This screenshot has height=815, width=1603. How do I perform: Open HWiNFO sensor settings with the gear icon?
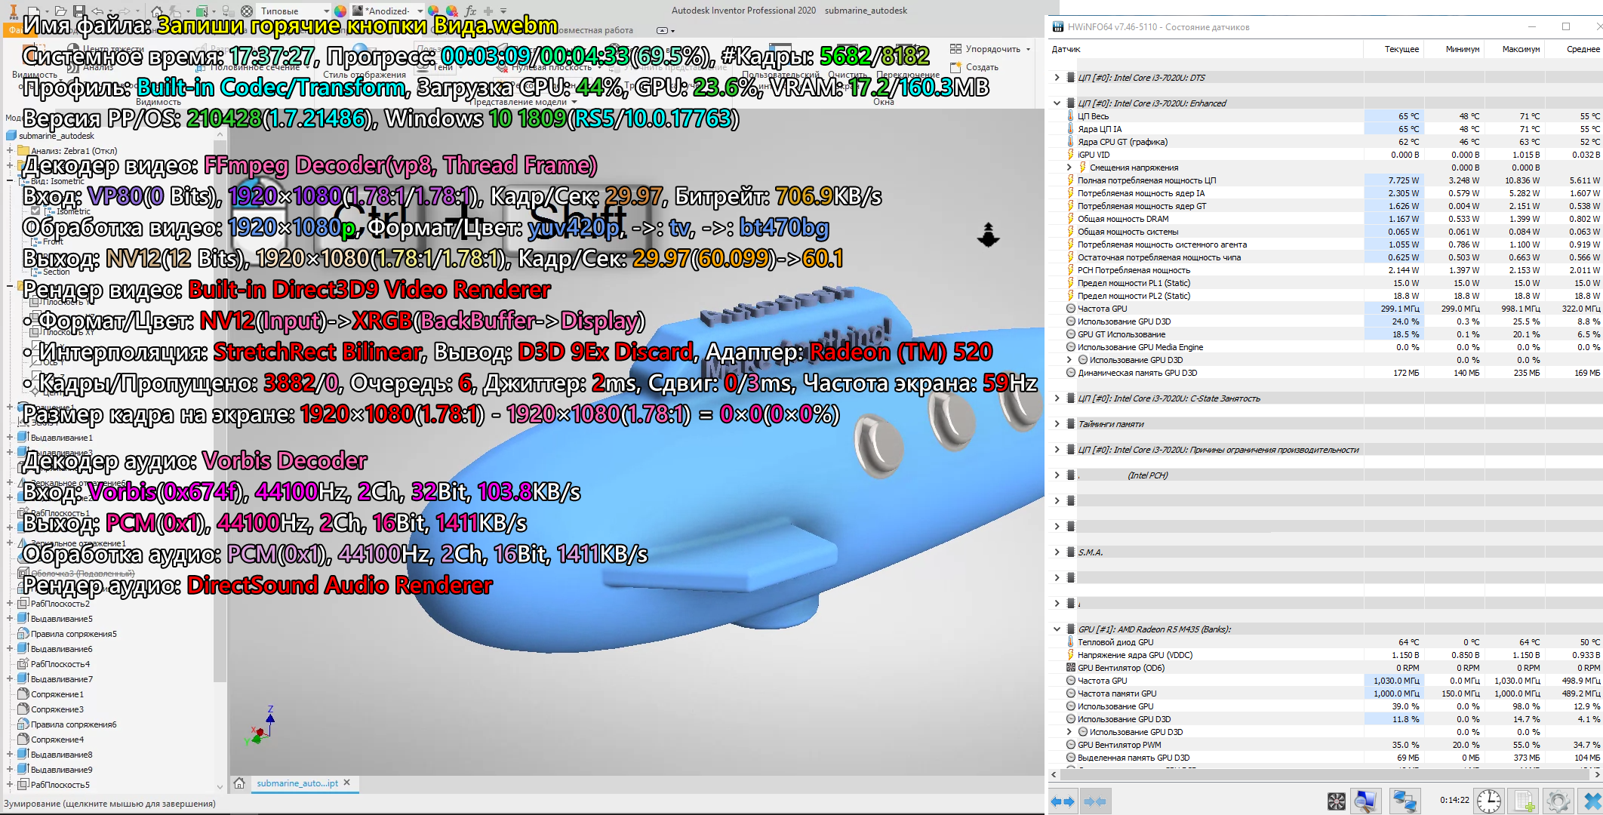(1558, 801)
